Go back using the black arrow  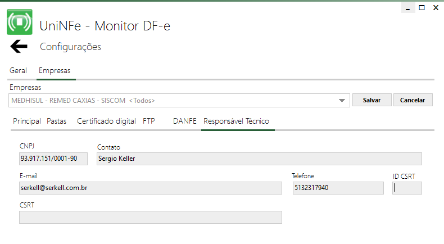pyautogui.click(x=19, y=46)
